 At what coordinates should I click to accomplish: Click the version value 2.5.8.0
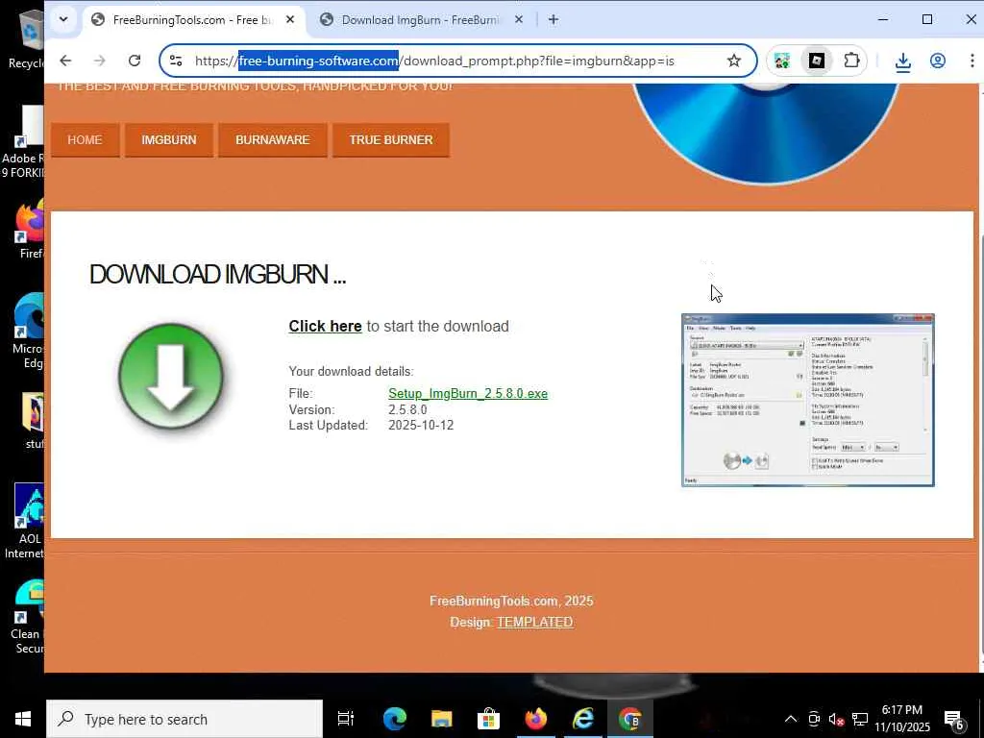(407, 409)
